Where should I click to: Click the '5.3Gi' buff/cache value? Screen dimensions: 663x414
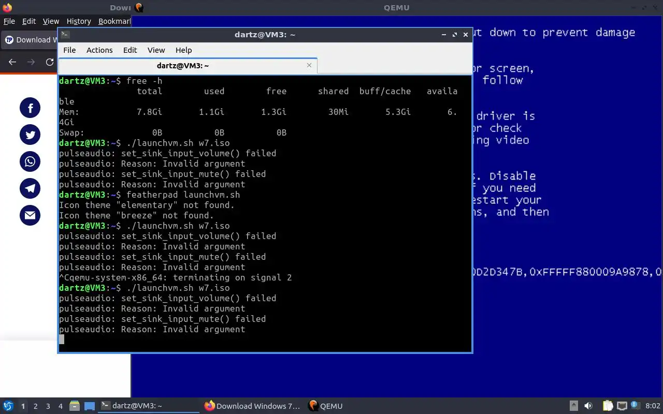click(398, 112)
